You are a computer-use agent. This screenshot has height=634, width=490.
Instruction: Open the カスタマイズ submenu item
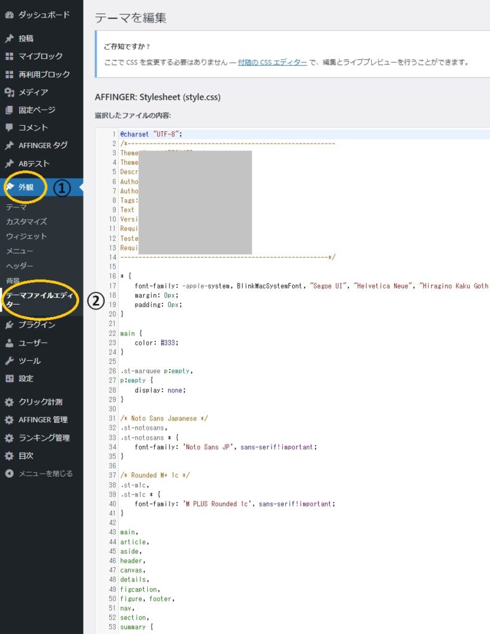click(26, 222)
